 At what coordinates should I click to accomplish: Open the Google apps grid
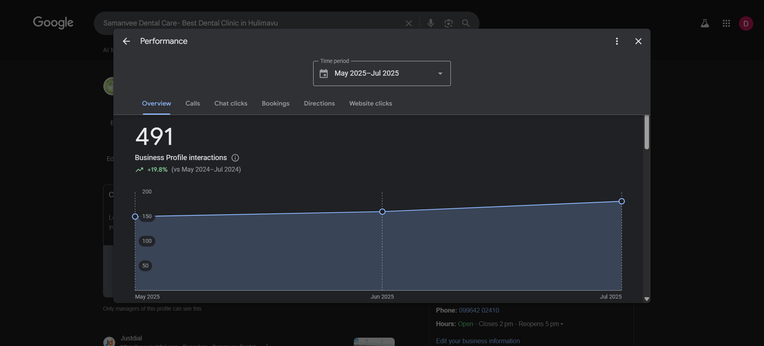(726, 23)
